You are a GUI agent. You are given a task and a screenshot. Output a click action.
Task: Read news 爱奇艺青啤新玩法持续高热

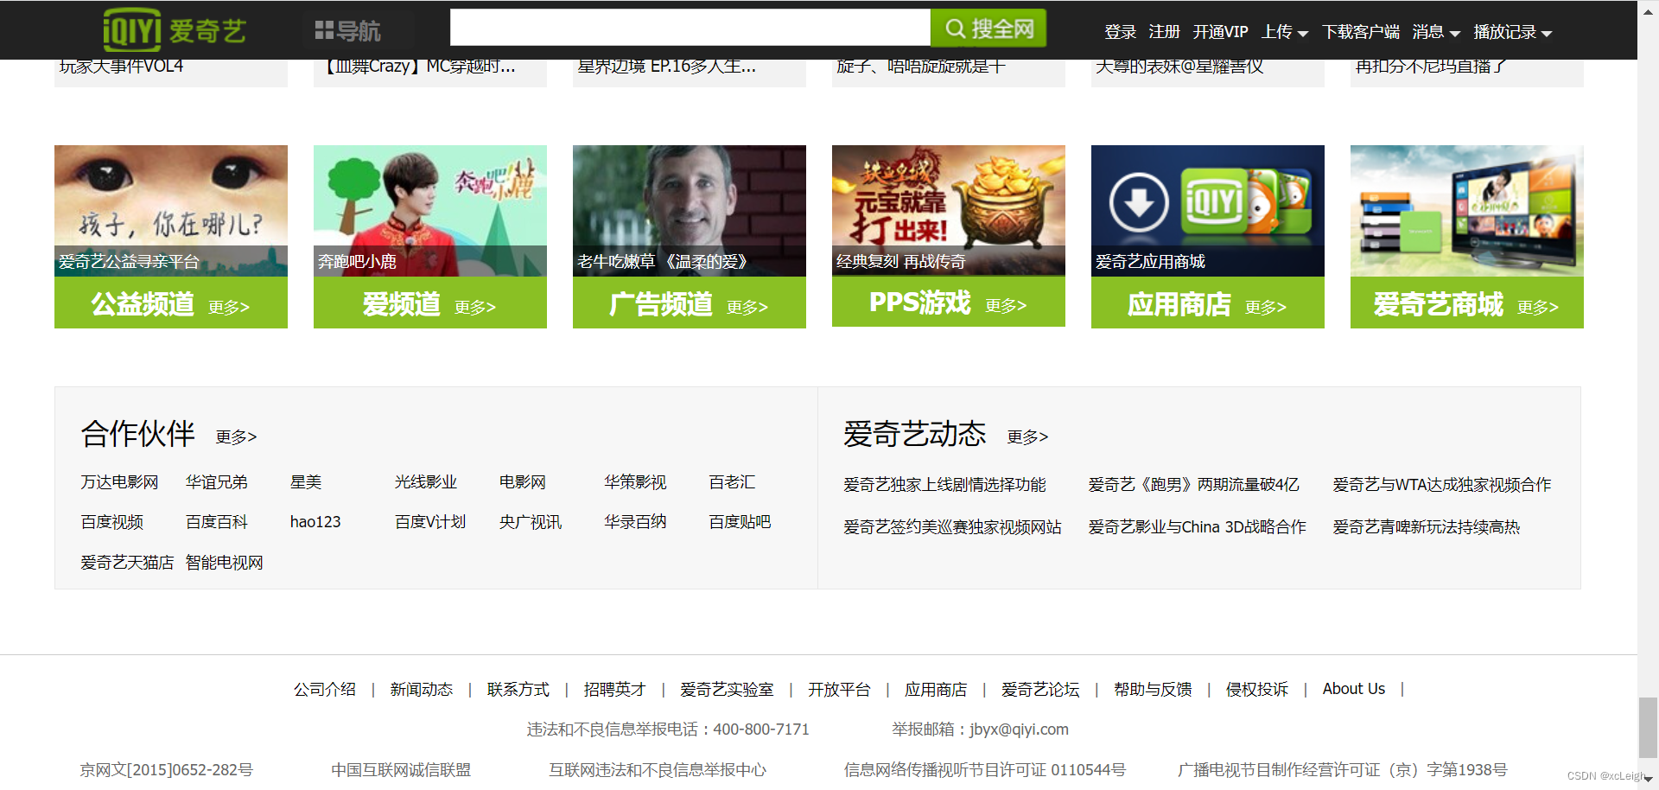[x=1427, y=527]
